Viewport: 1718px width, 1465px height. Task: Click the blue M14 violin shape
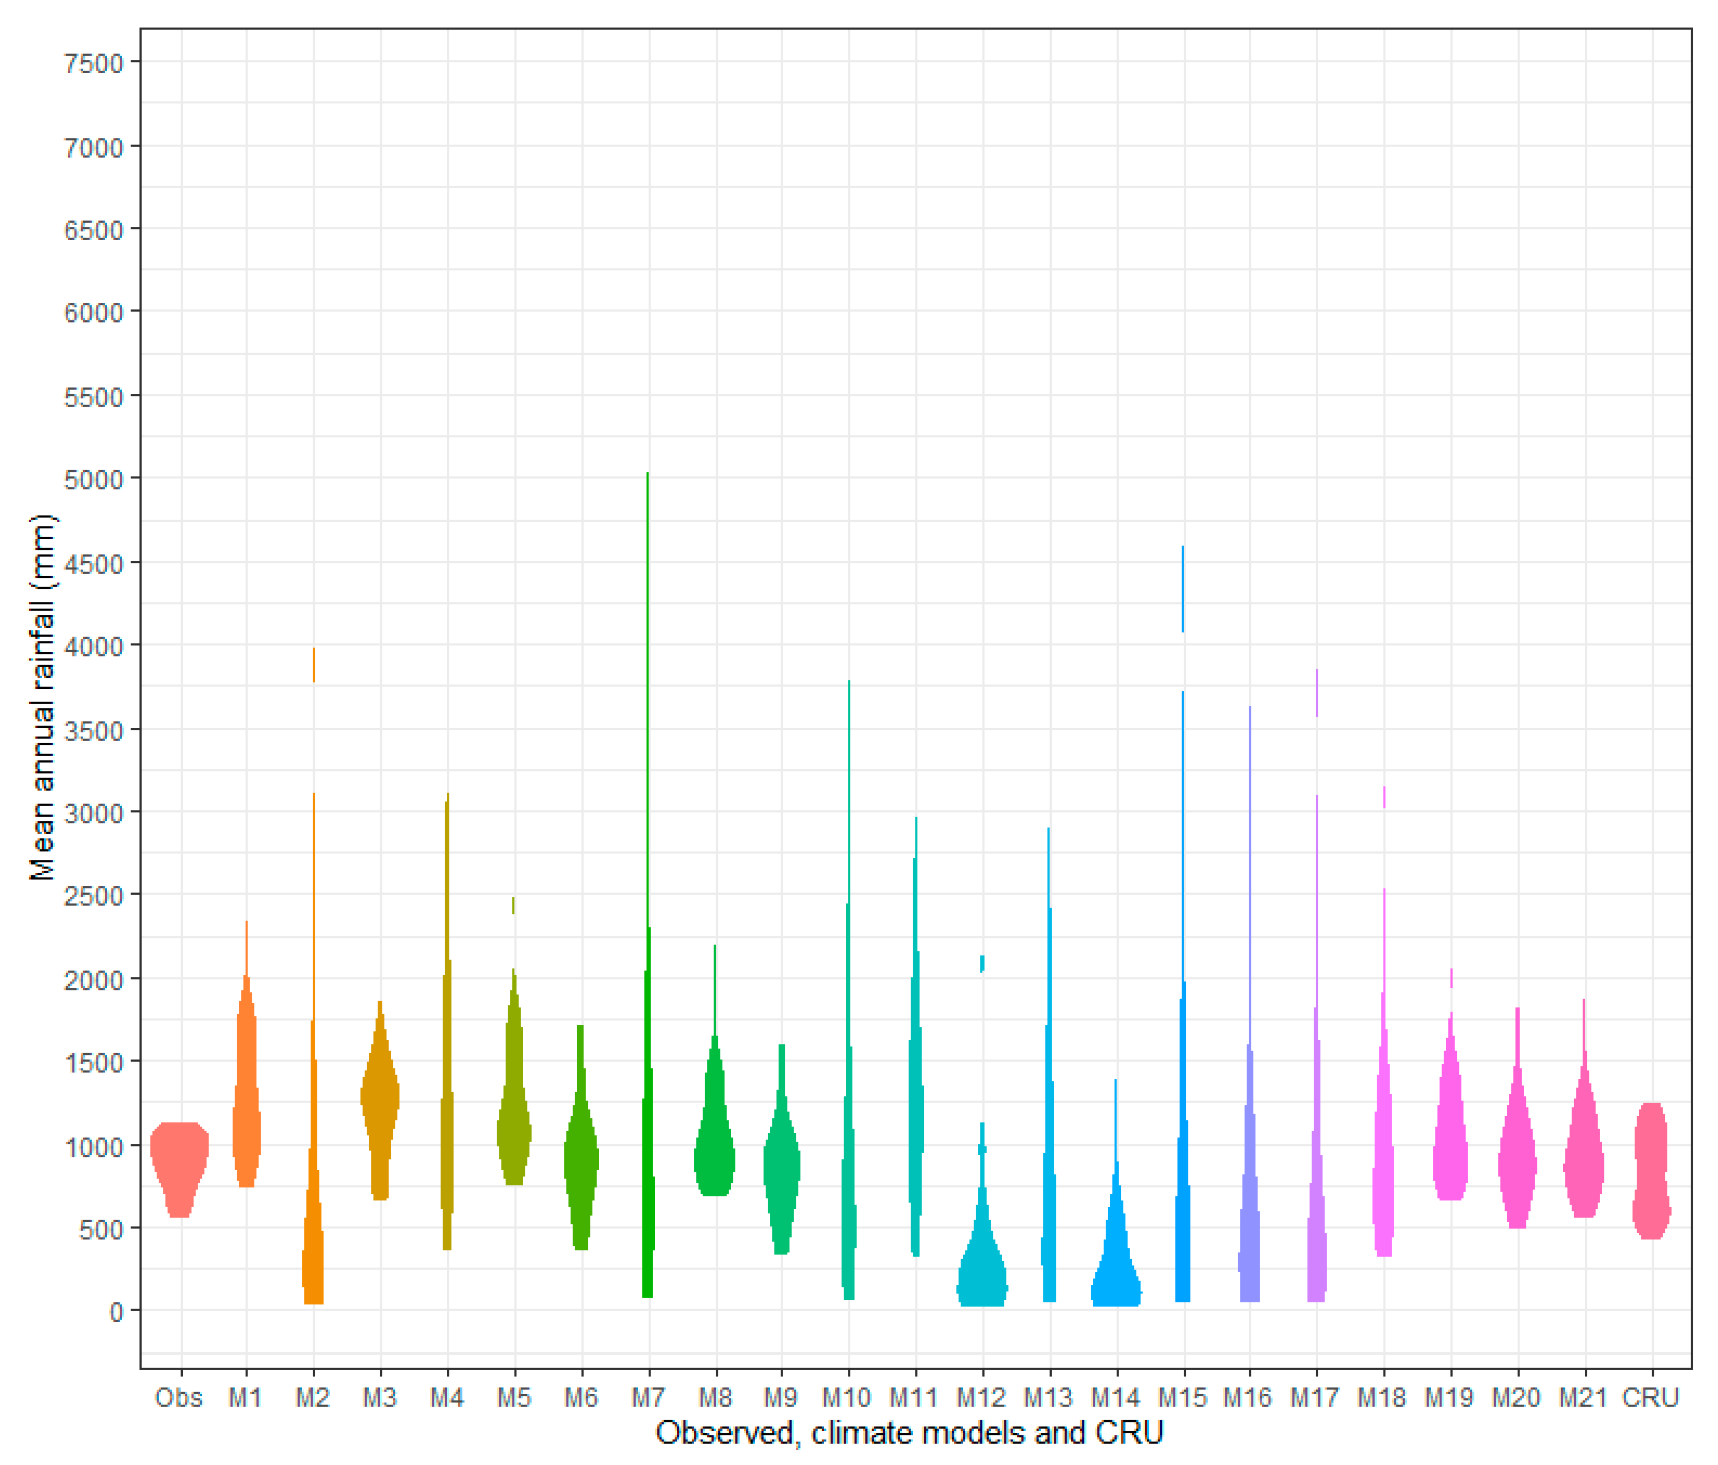pyautogui.click(x=1115, y=1277)
